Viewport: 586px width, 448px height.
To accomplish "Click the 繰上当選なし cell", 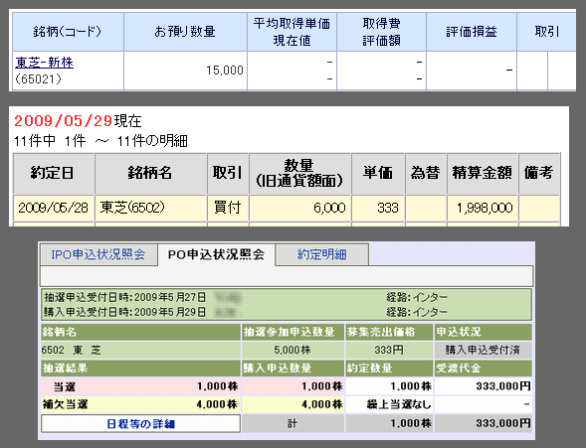I will pos(389,404).
